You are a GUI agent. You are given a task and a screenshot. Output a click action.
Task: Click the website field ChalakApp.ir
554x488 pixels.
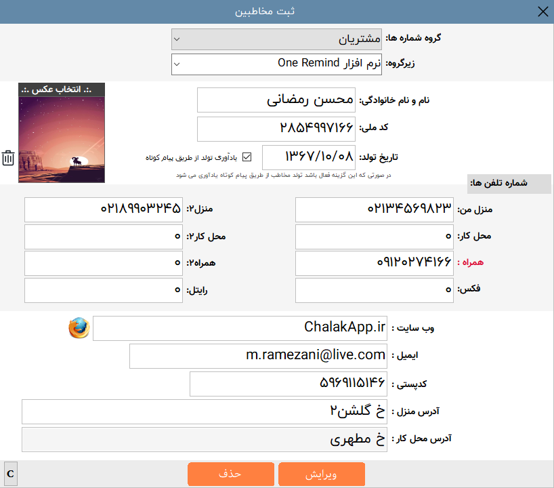click(240, 328)
